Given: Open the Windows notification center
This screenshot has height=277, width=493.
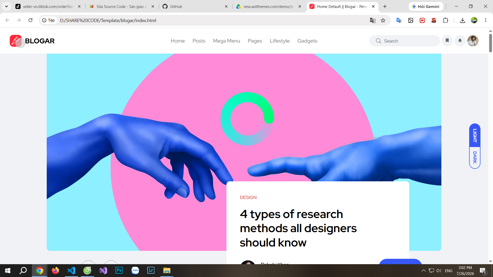Looking at the screenshot, I should pos(483,271).
